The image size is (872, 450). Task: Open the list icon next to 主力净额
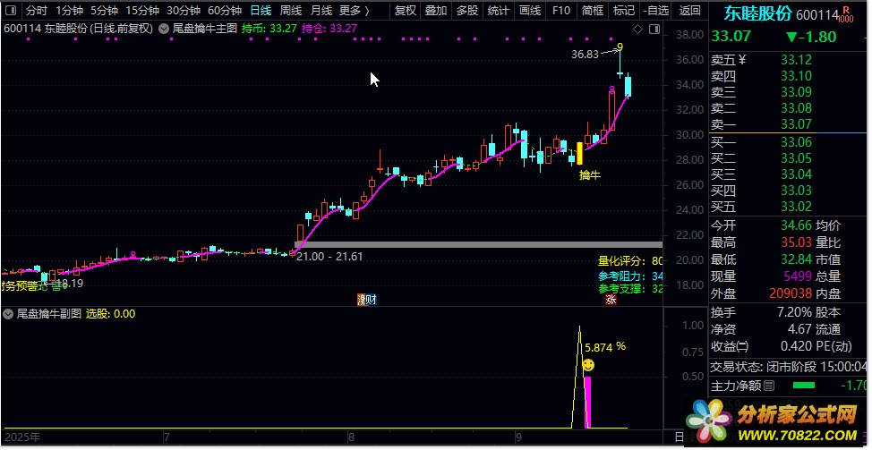[769, 385]
